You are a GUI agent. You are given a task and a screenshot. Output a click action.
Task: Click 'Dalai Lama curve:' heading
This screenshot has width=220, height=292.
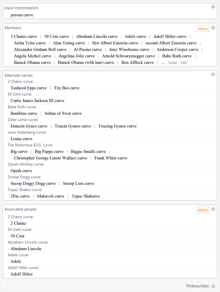coord(23,120)
